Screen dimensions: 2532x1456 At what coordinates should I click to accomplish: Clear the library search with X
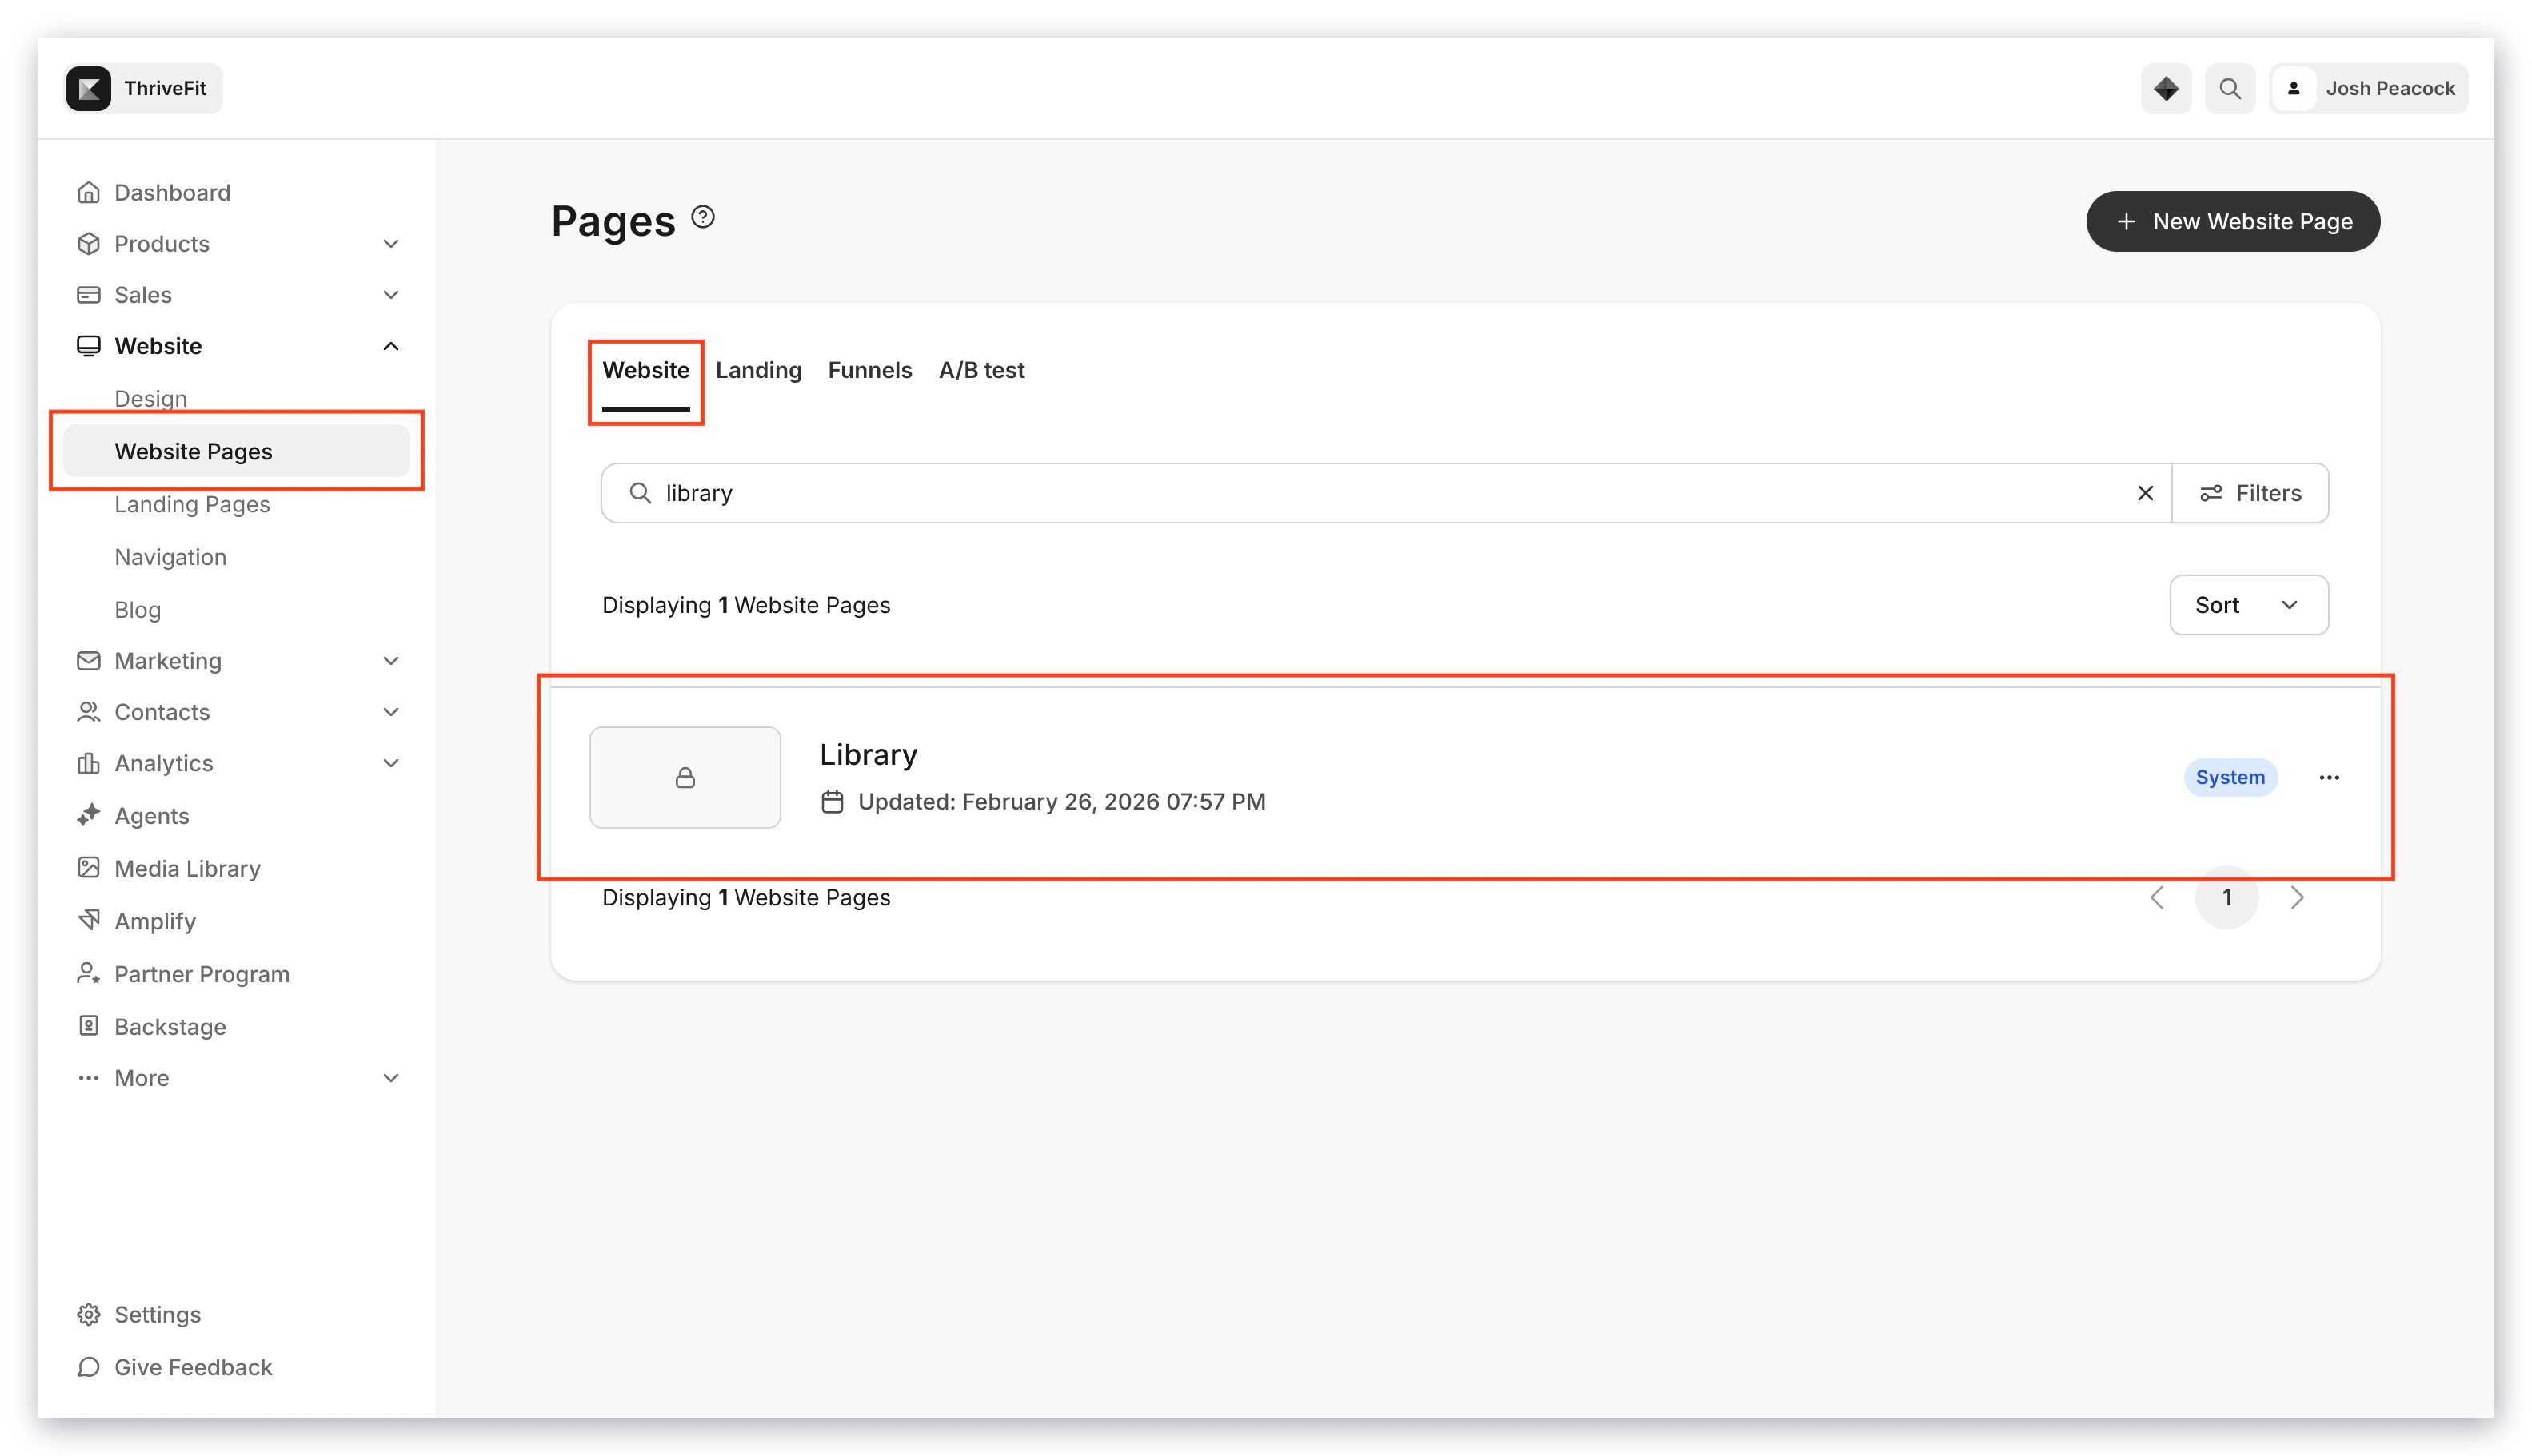point(2145,493)
